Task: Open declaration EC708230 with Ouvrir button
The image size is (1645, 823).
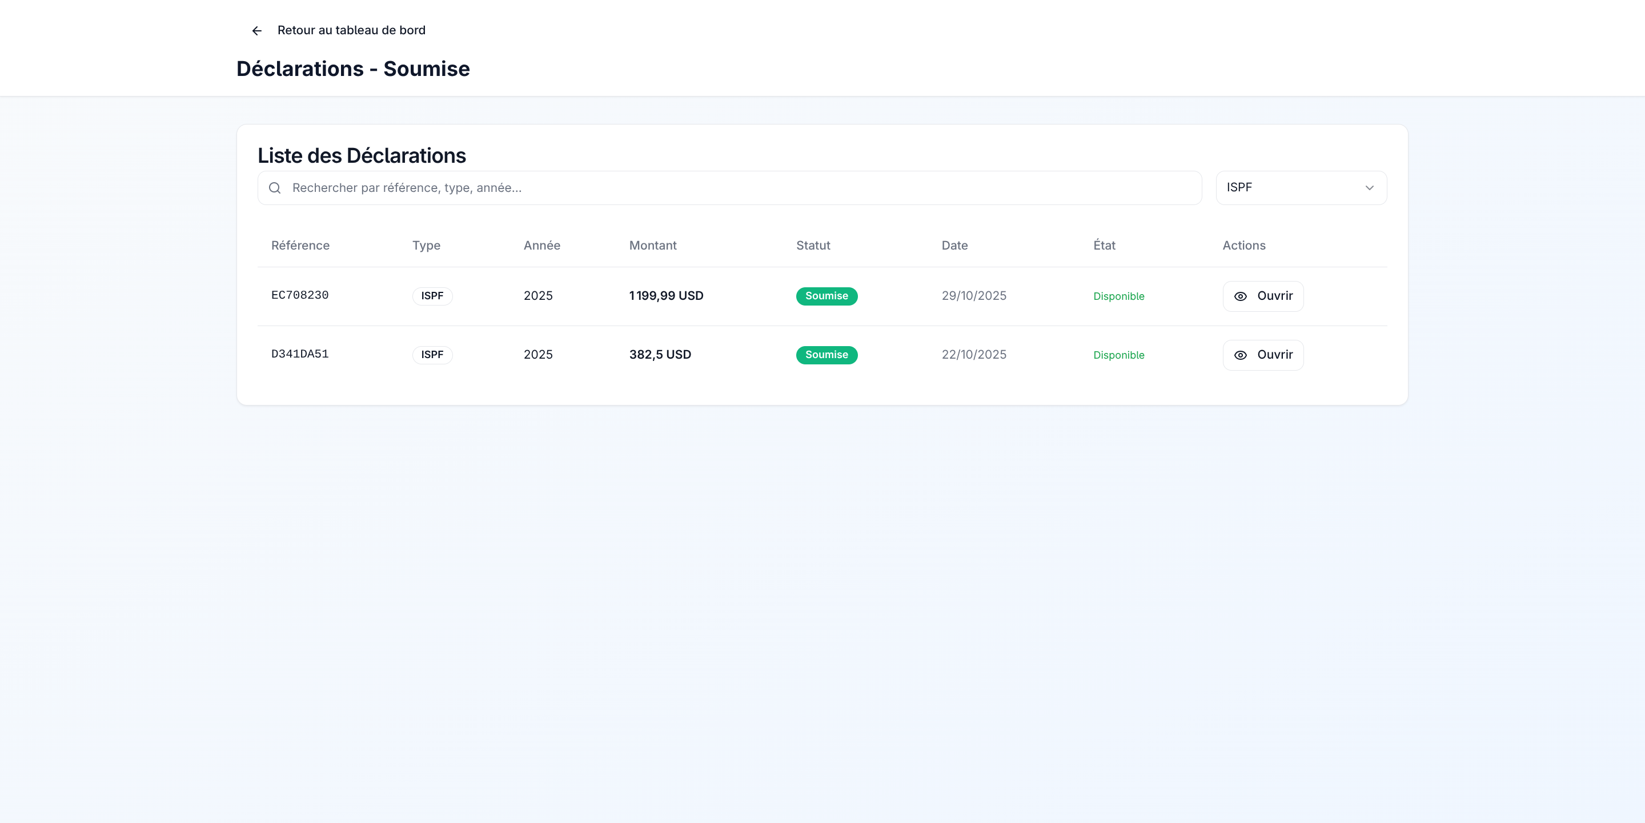Action: pos(1262,296)
